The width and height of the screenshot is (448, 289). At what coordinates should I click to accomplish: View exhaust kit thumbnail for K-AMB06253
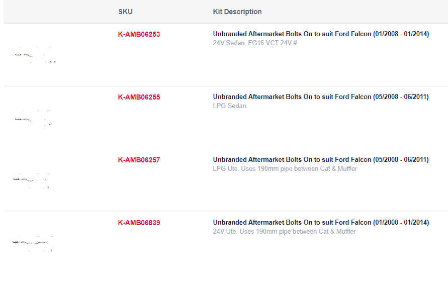[36, 55]
